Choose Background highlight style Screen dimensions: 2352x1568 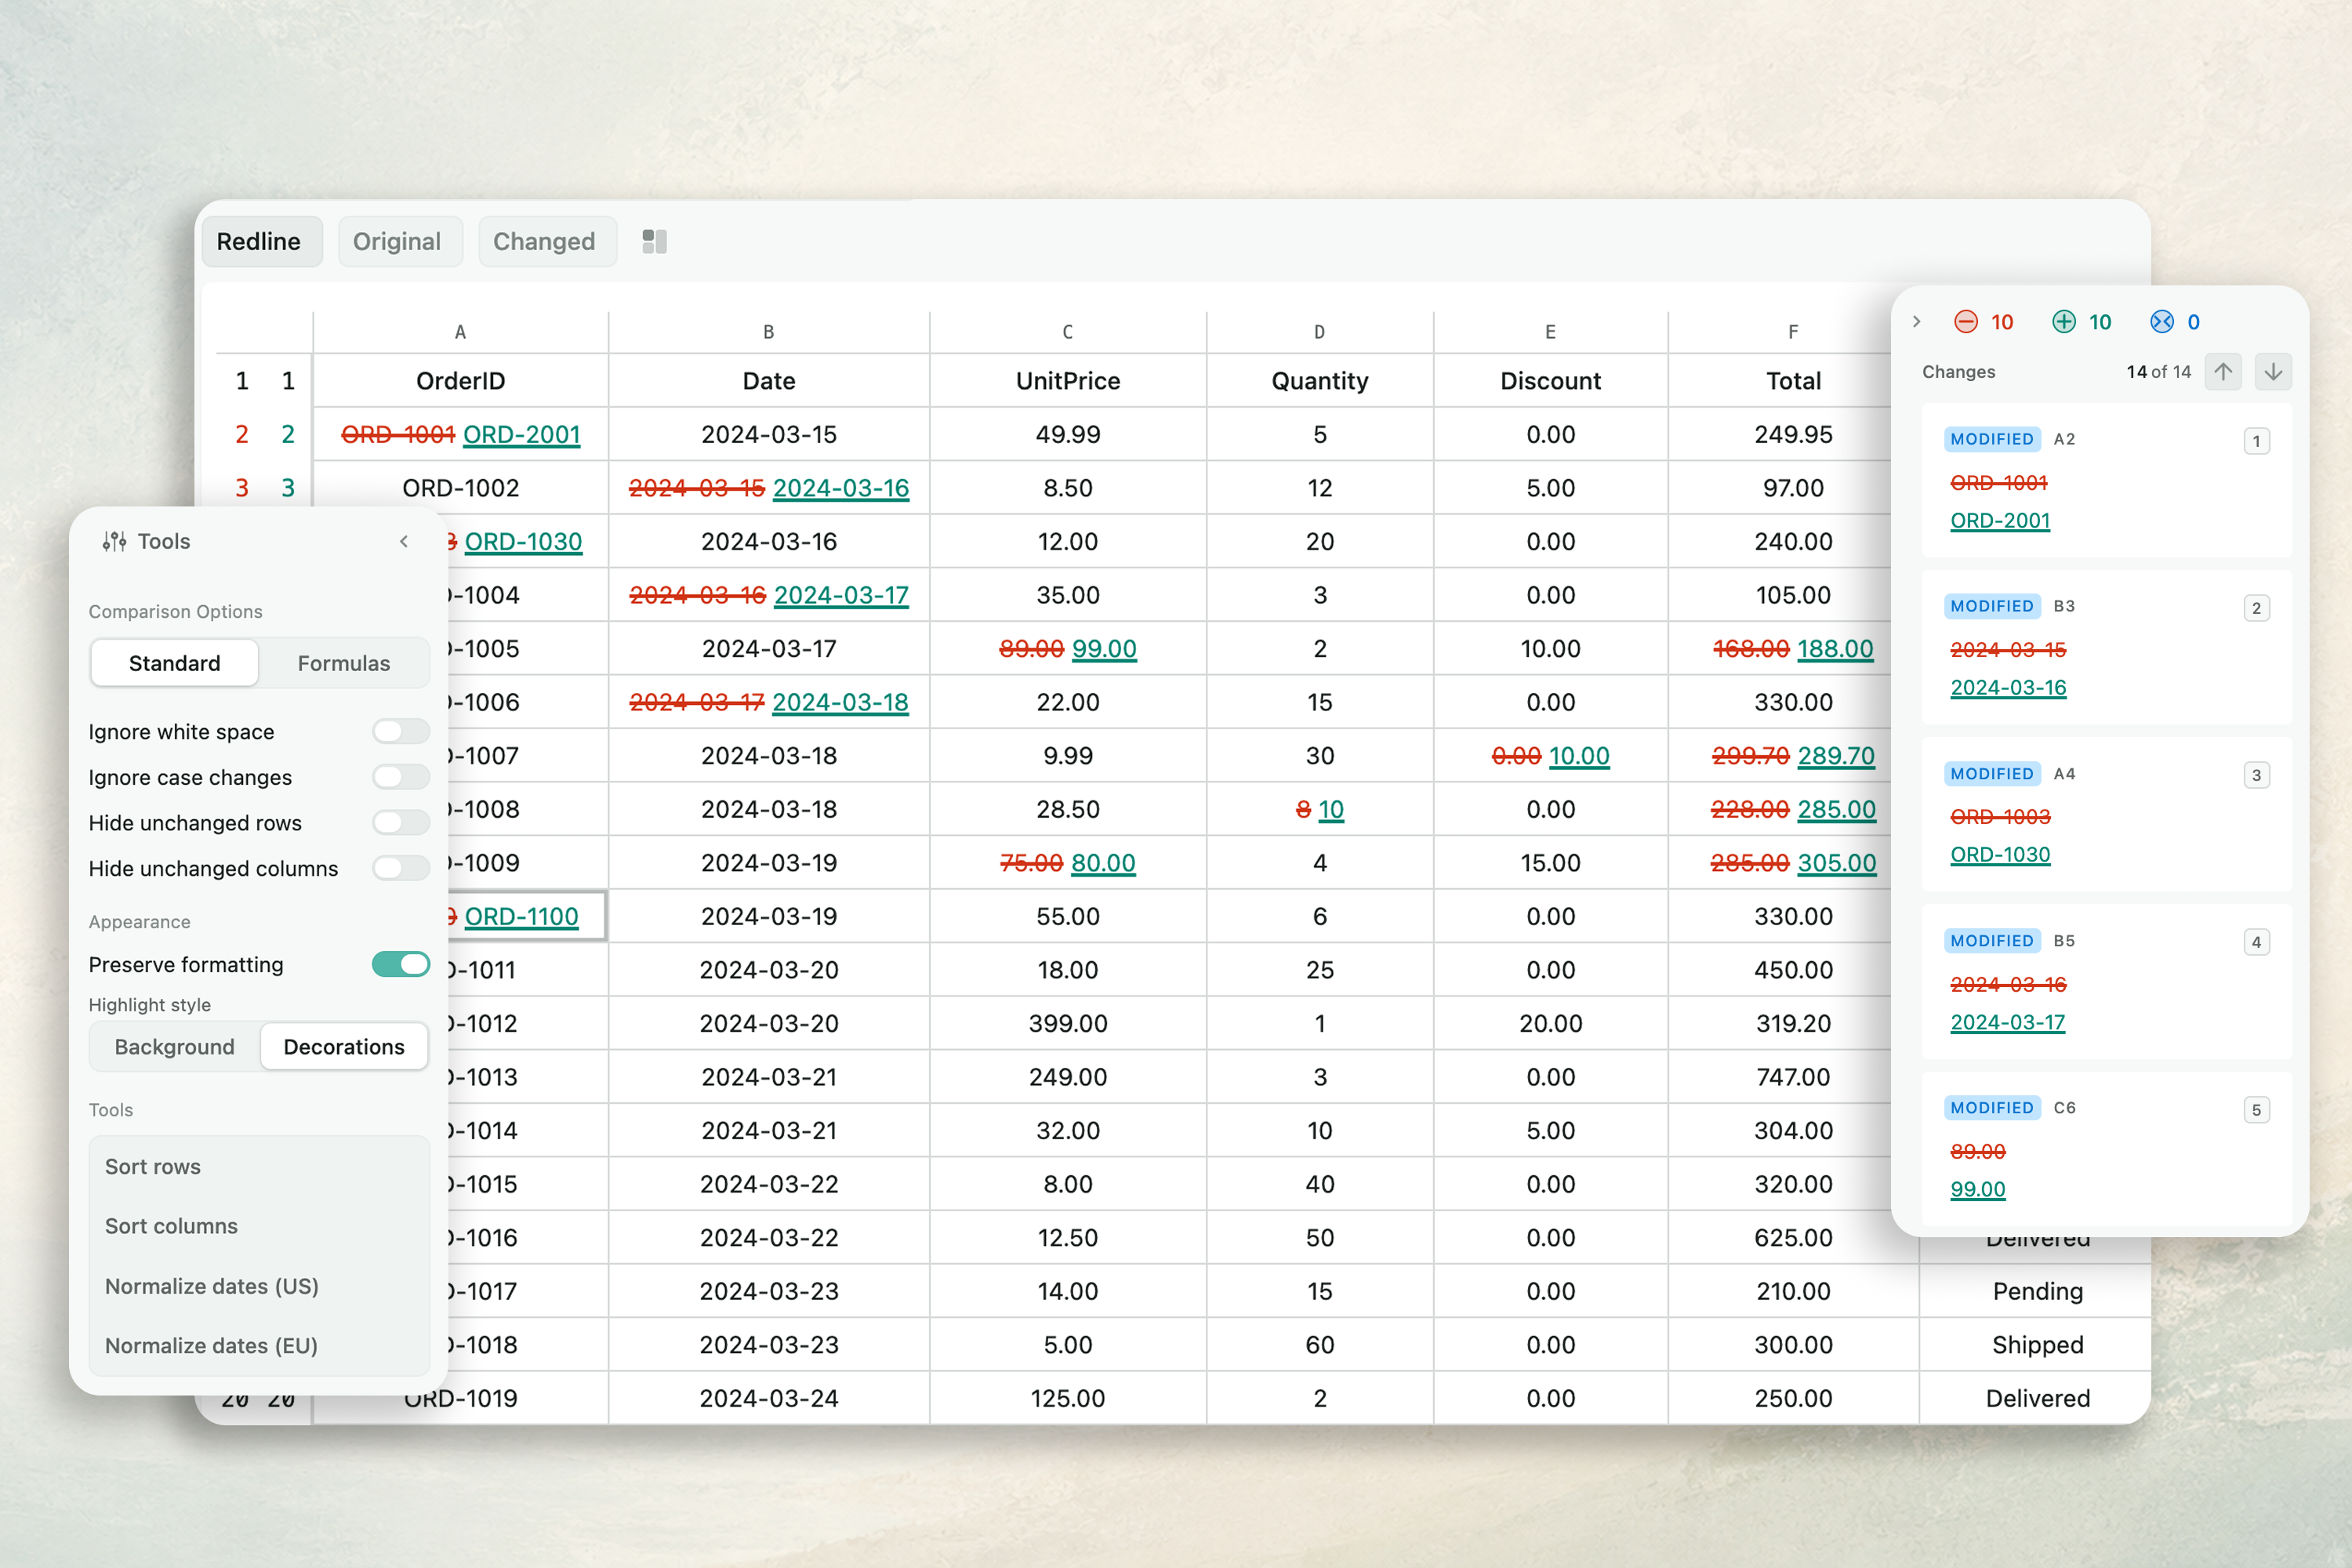pyautogui.click(x=175, y=1046)
